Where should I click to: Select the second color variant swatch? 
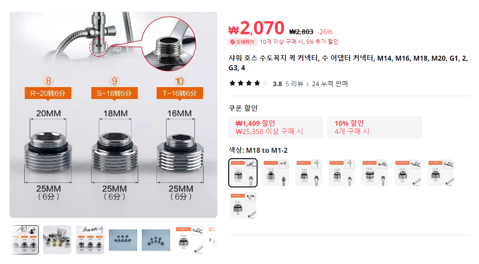[x=276, y=173]
